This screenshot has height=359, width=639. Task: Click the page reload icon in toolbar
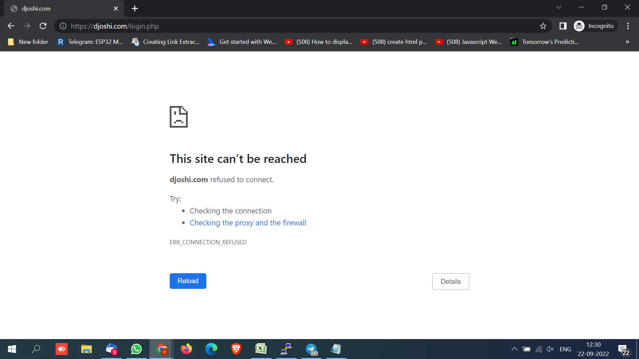[x=43, y=26]
